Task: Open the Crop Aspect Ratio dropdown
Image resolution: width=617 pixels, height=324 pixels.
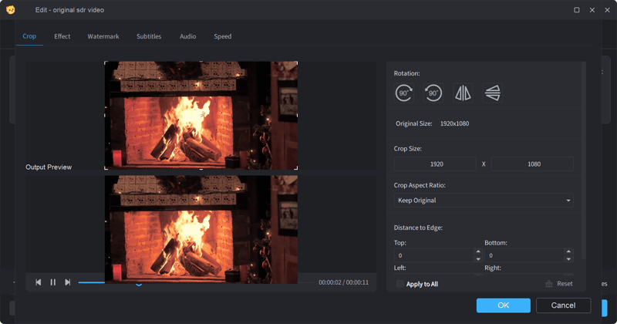Action: [484, 201]
